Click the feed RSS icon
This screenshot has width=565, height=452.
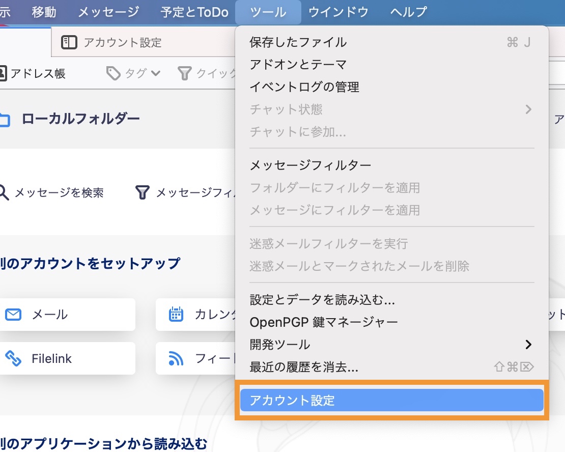click(x=176, y=358)
